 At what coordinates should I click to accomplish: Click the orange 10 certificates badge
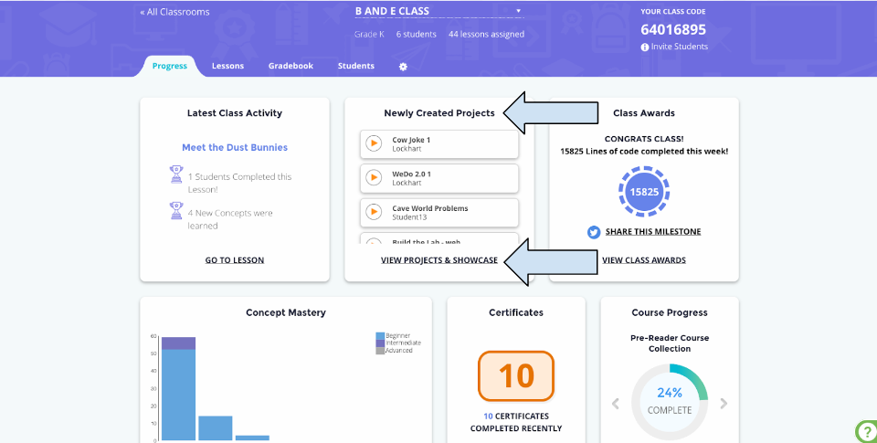tap(515, 376)
